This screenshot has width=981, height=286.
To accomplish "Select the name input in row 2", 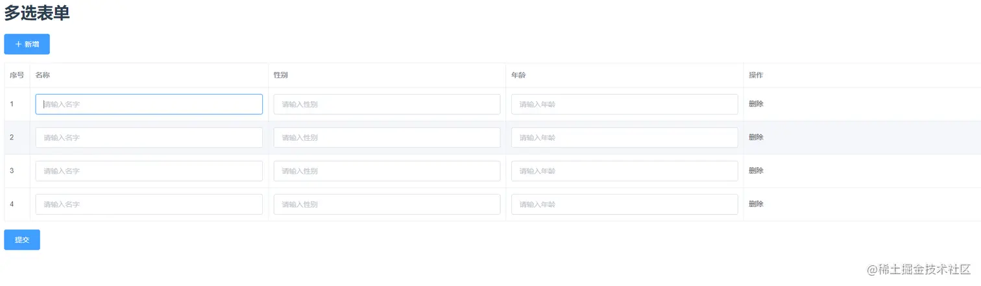I will coord(149,137).
